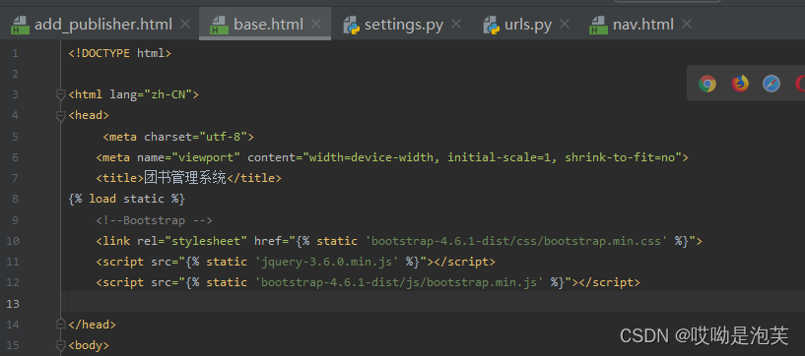805x356 pixels.
Task: Click the HTML file icon on add_publisher.html tab
Action: coord(20,25)
